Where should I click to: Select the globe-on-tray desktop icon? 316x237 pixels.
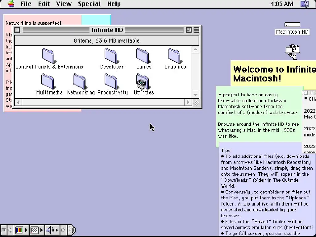tap(292, 52)
